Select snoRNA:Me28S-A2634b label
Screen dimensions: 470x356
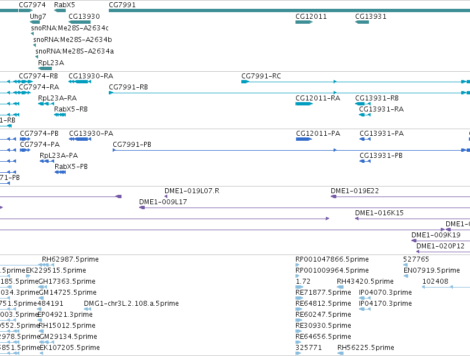coord(72,40)
